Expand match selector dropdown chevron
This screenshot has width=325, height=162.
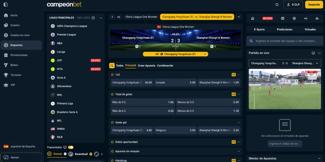(x=239, y=17)
